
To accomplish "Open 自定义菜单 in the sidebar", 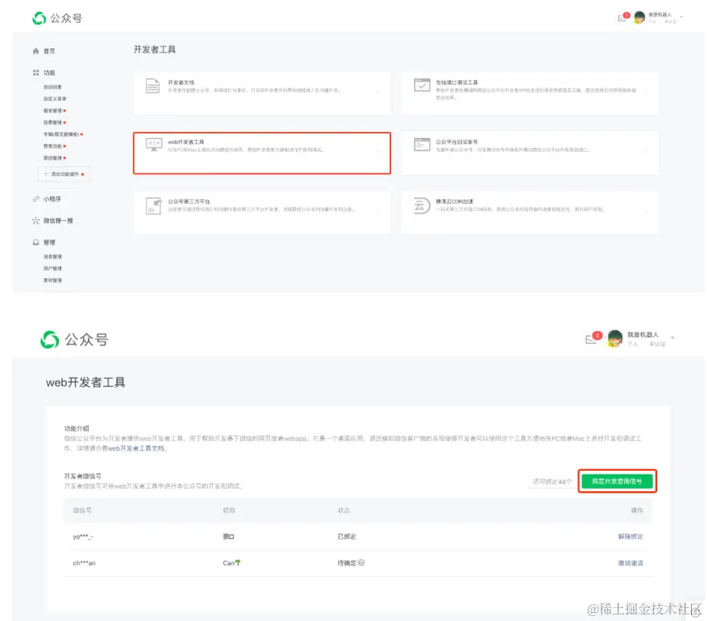I will (55, 99).
